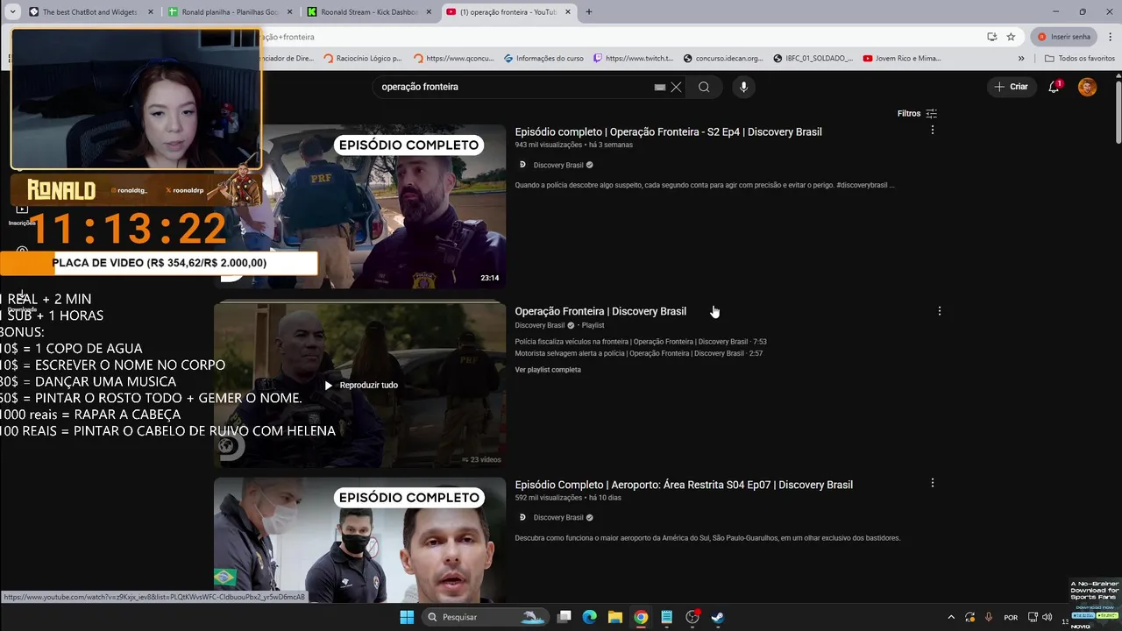Open Steam from the taskbar
The image size is (1122, 631).
click(717, 617)
